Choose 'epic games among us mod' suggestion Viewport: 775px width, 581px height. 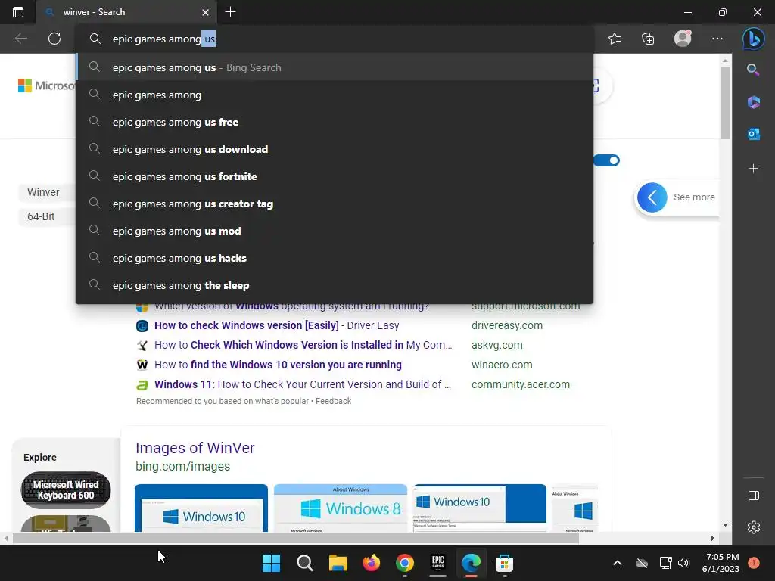pyautogui.click(x=335, y=230)
